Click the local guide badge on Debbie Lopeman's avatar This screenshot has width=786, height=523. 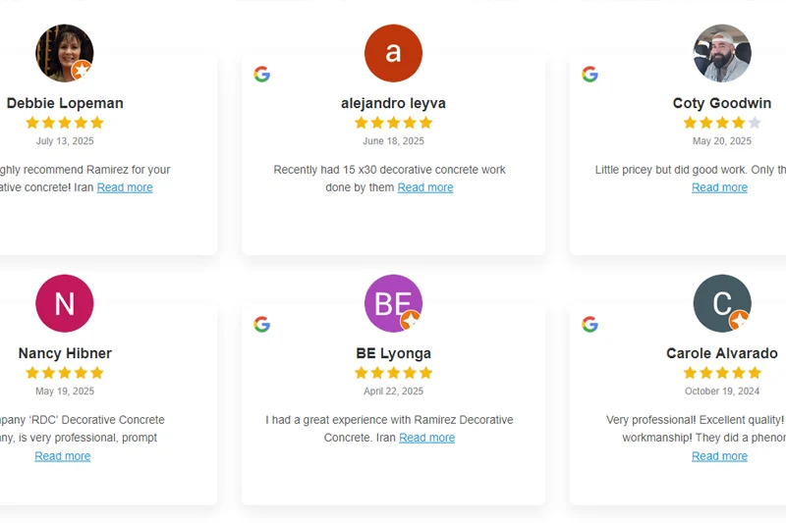(83, 70)
